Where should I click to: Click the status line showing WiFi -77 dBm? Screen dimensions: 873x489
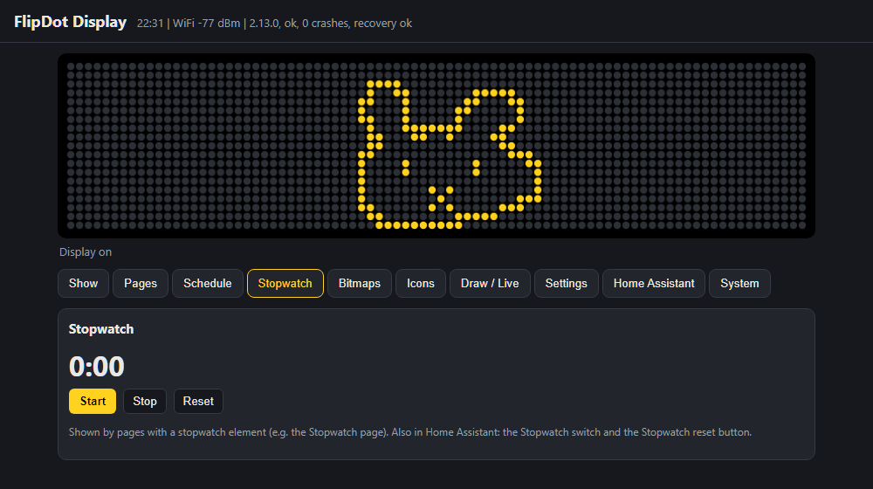pos(274,24)
